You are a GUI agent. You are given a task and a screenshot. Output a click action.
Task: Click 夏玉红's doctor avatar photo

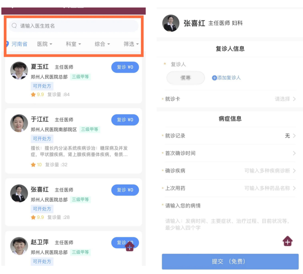coord(19,71)
